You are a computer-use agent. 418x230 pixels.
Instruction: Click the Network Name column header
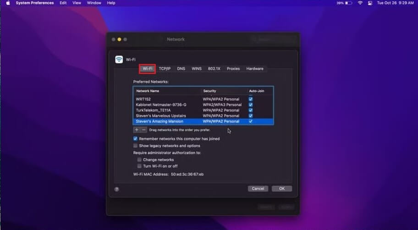(148, 91)
